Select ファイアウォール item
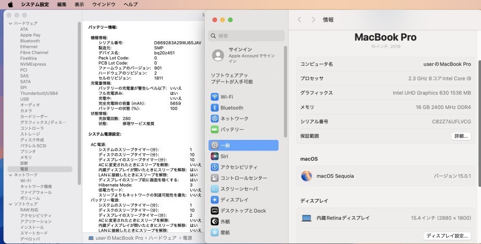 point(36,192)
